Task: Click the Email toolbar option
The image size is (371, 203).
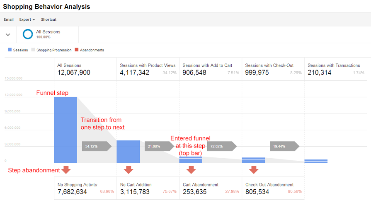Action: (9, 19)
